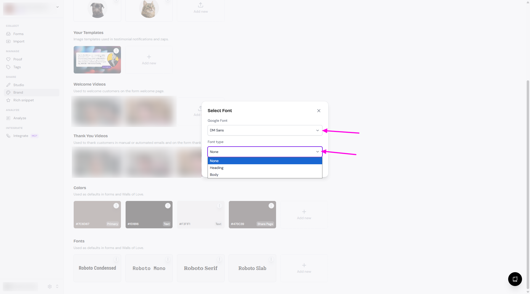Click the settings gear icon
This screenshot has height=294, width=530.
(x=50, y=287)
